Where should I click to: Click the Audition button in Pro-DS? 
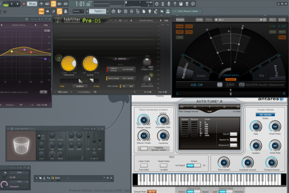(x=80, y=86)
